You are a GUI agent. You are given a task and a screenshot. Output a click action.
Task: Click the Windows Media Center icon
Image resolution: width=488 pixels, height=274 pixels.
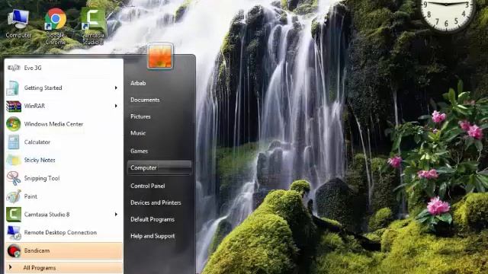pos(14,124)
